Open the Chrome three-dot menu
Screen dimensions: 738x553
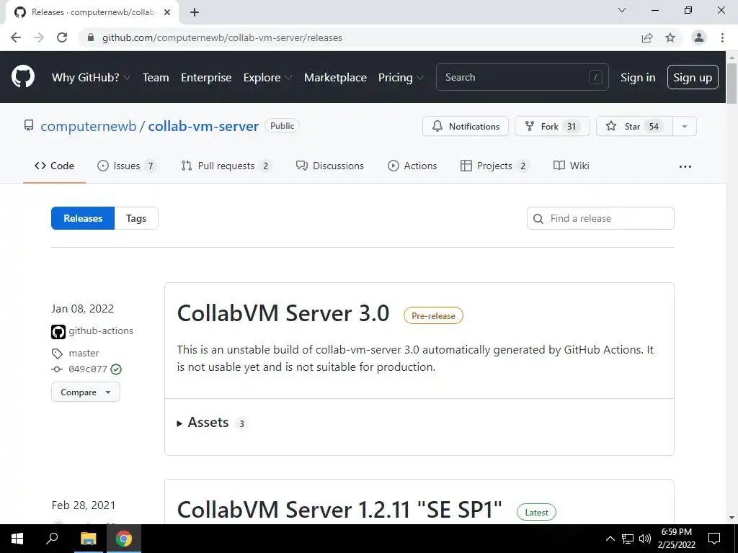[722, 37]
